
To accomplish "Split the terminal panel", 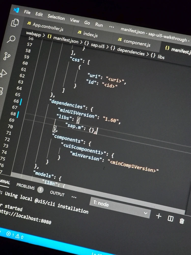I will [170, 219].
